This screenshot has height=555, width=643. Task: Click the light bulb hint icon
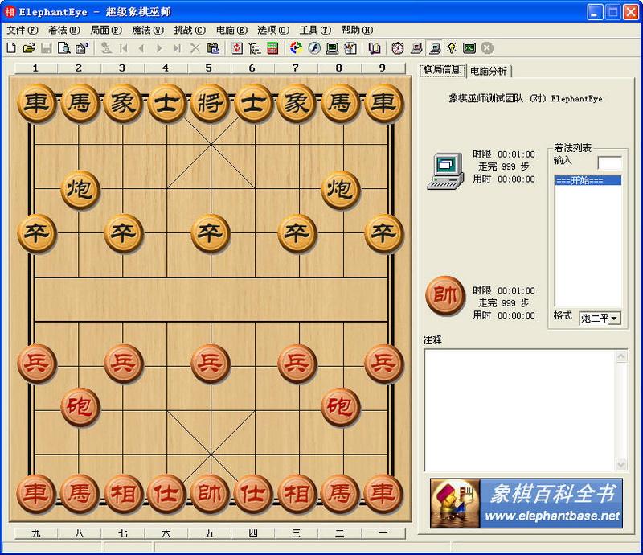(x=452, y=48)
